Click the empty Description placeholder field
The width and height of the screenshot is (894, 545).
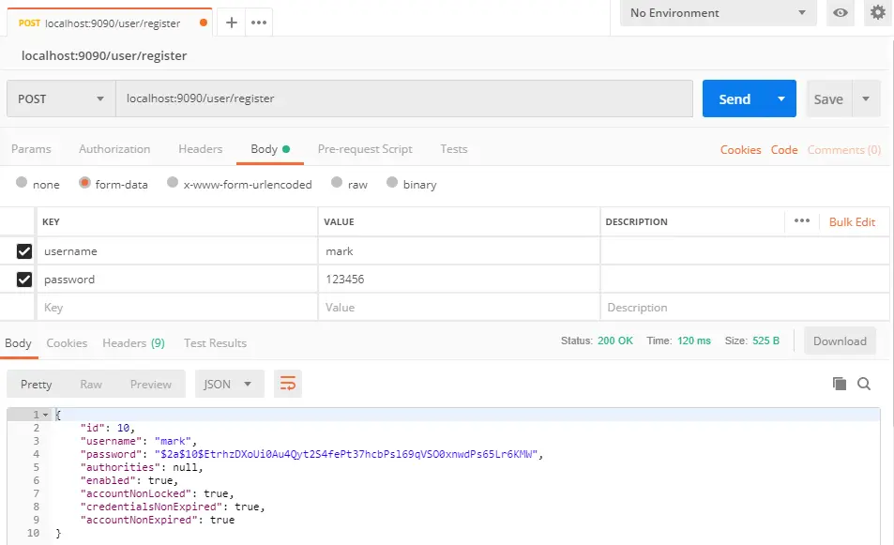(x=745, y=308)
